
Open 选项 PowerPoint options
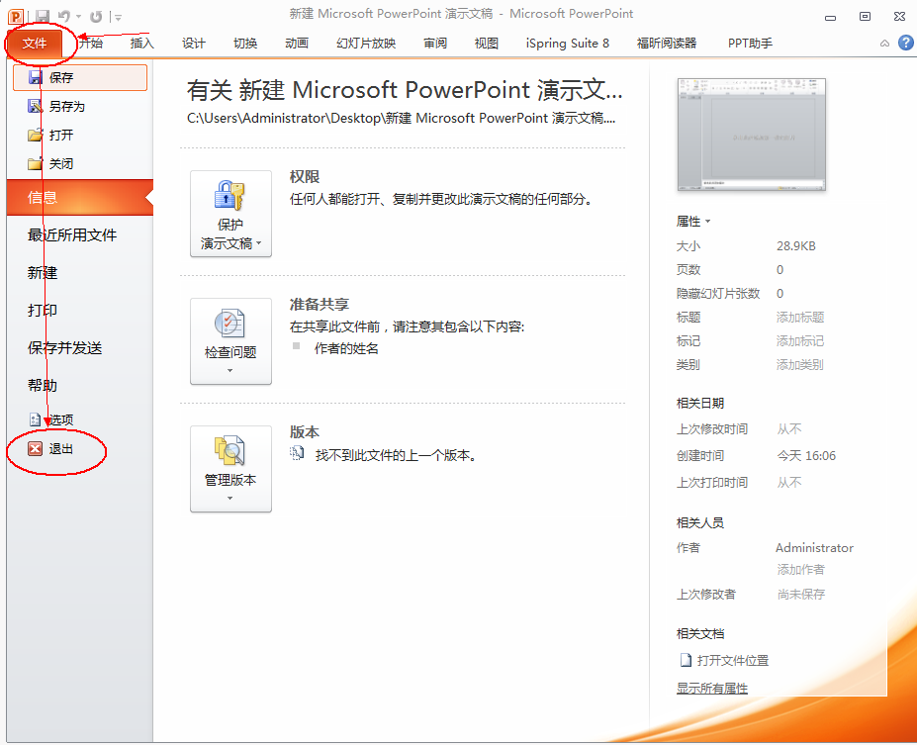click(80, 419)
